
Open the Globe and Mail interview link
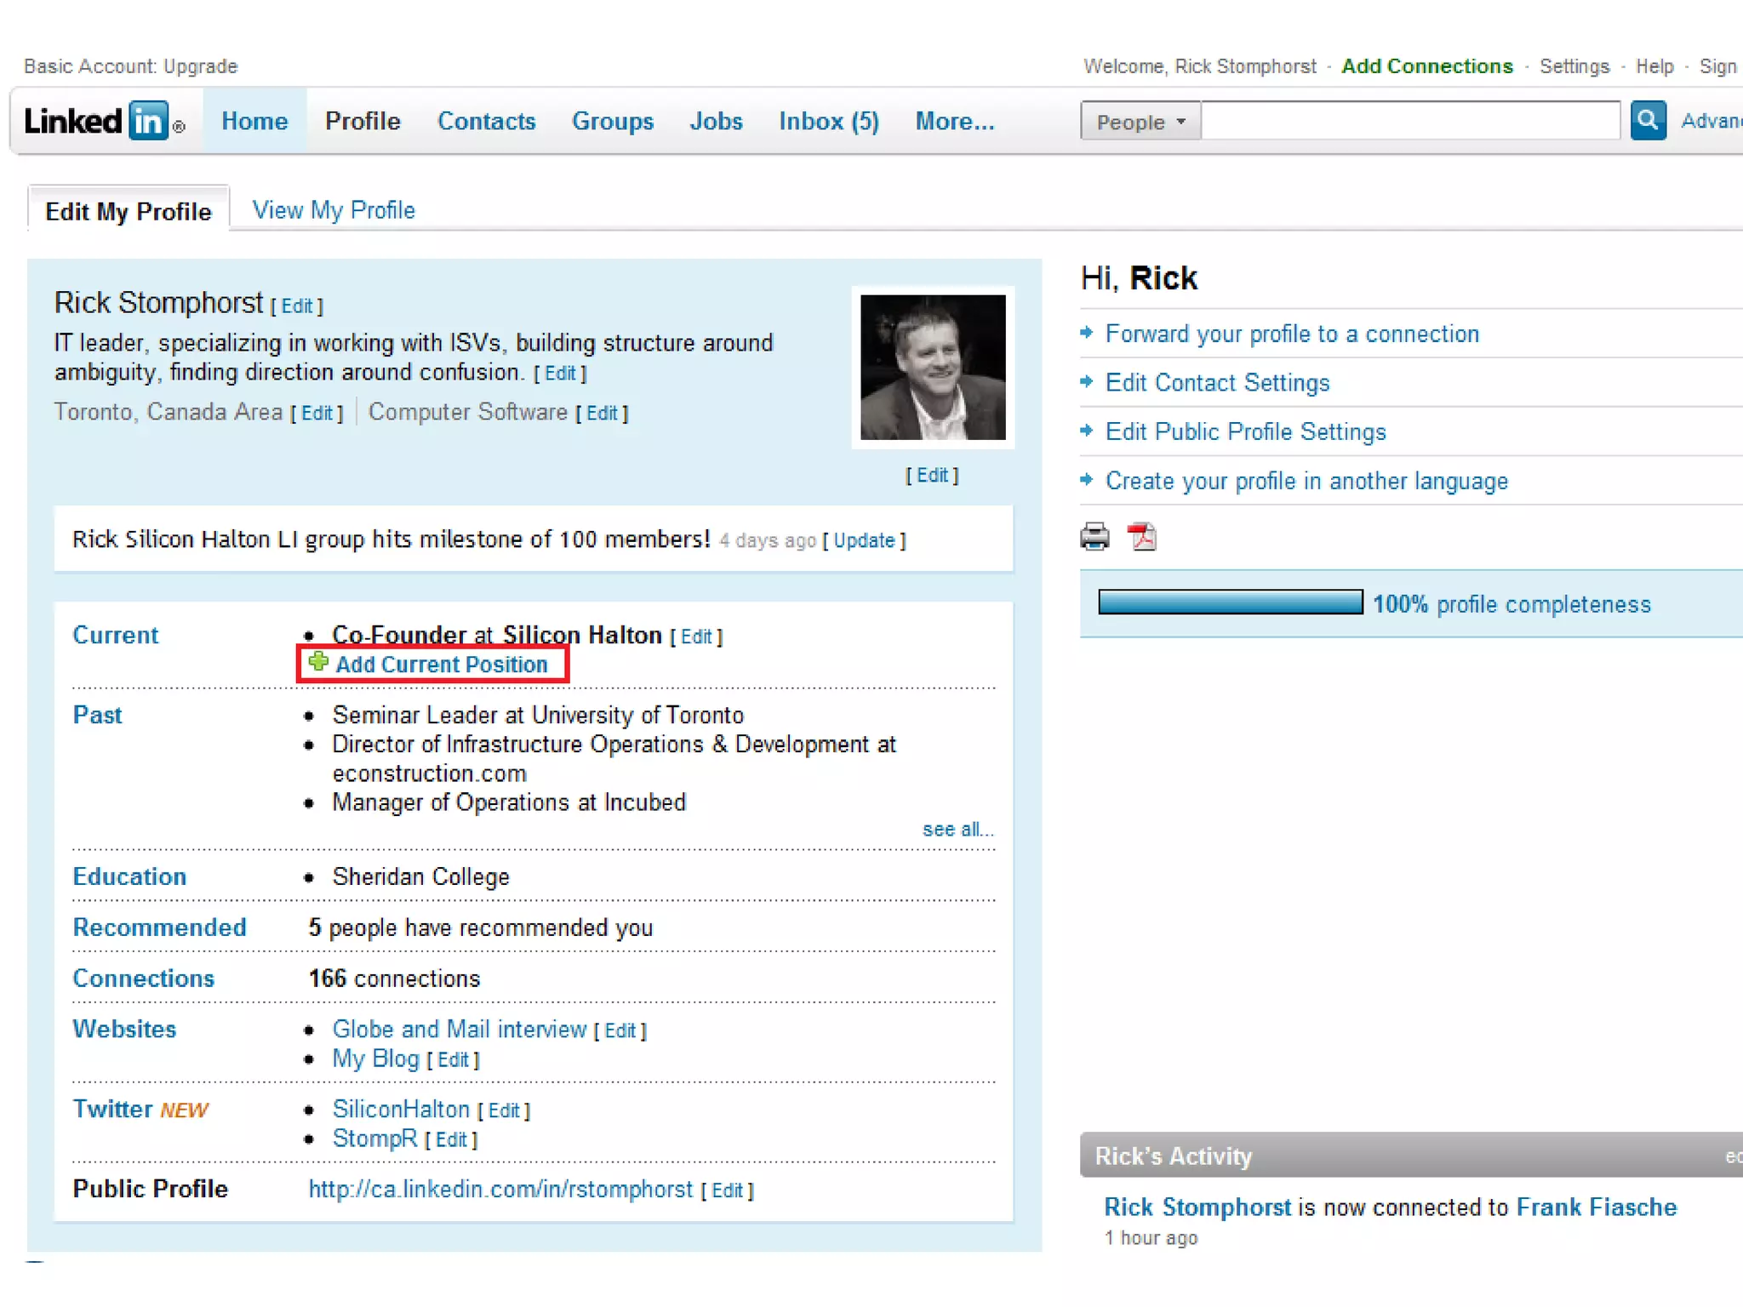pyautogui.click(x=459, y=1029)
